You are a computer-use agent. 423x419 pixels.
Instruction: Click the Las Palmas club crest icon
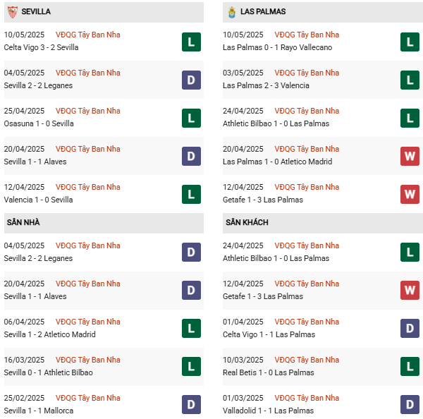tap(232, 12)
